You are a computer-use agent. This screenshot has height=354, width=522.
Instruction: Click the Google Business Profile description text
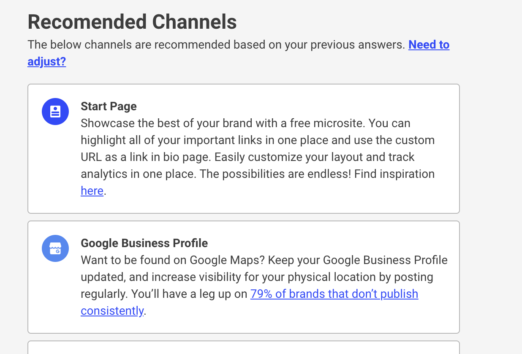click(x=264, y=286)
